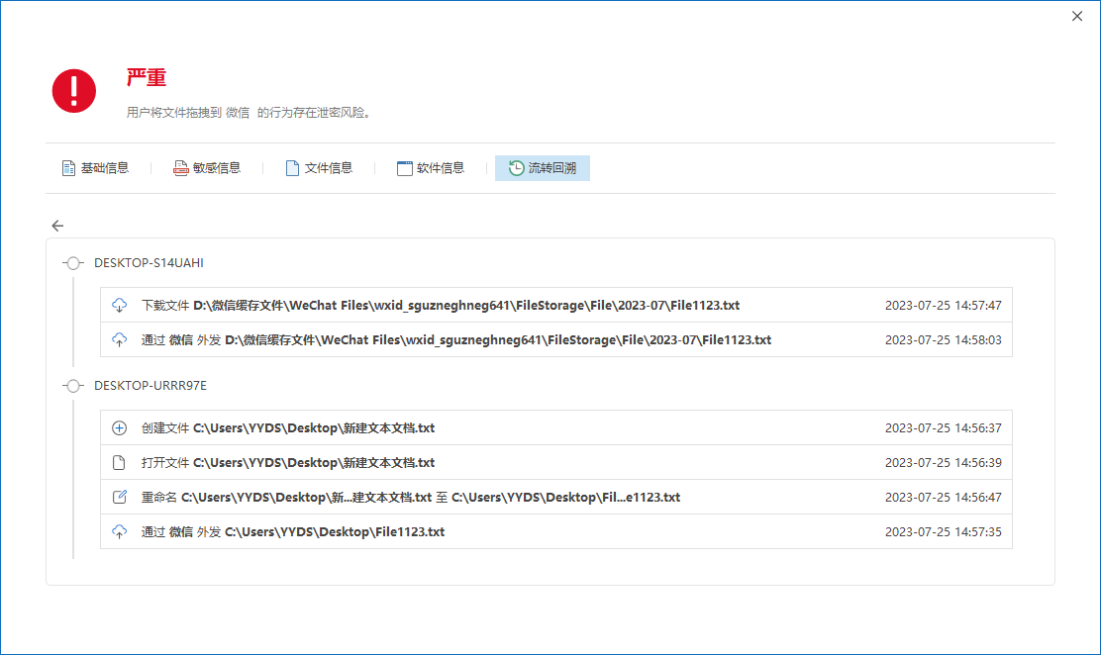Collapse the DESKTOP-URRR97E node circle
The image size is (1101, 655).
pos(73,386)
